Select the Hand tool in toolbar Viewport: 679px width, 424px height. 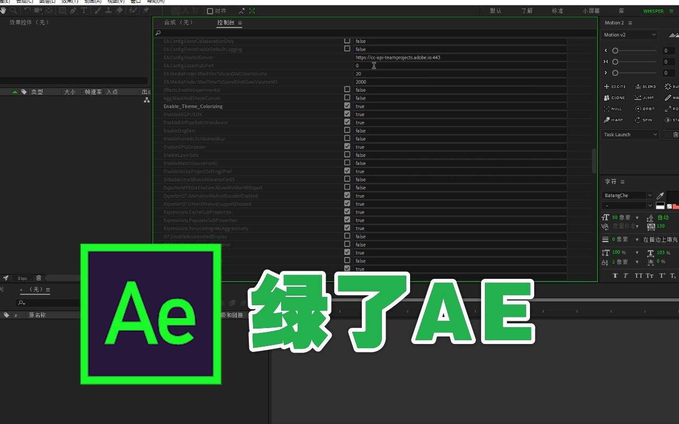tap(3, 10)
